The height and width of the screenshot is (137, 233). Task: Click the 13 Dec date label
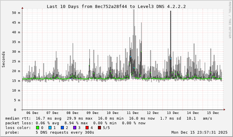coord(173,113)
